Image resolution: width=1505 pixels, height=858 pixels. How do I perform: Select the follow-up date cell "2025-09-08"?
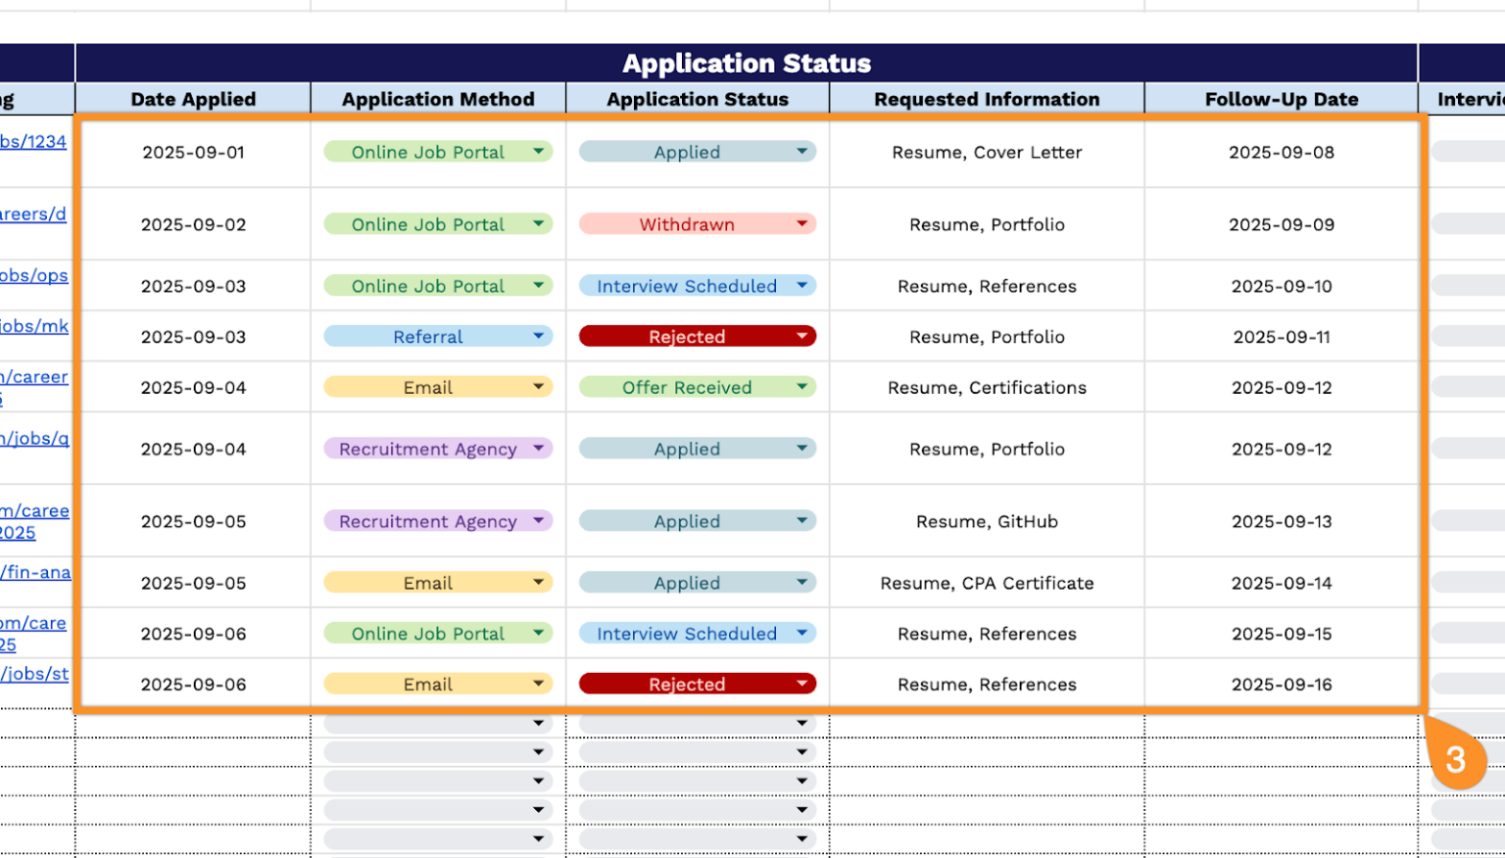pyautogui.click(x=1281, y=152)
